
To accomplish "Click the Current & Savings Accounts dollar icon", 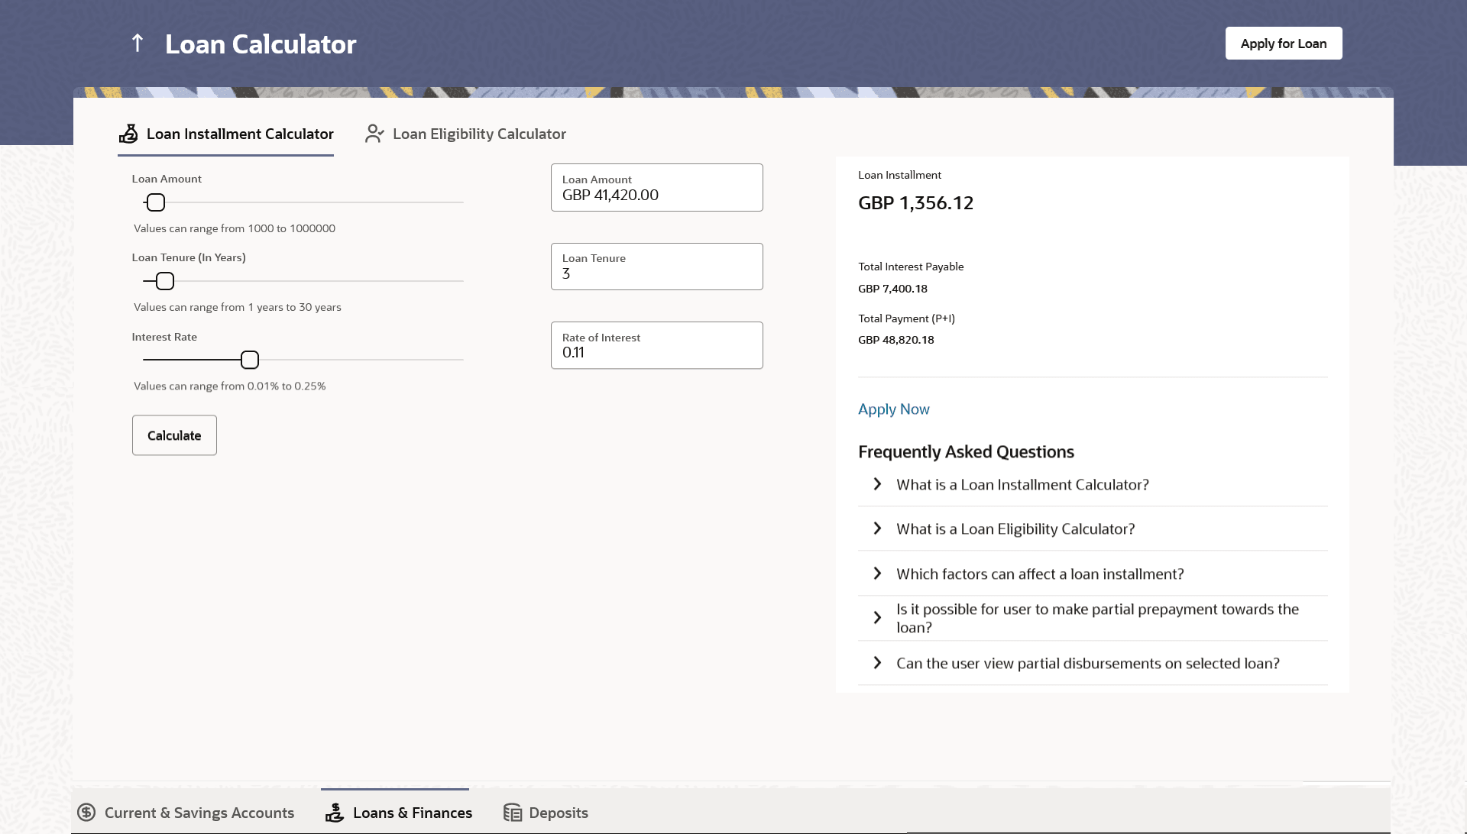I will 86,813.
